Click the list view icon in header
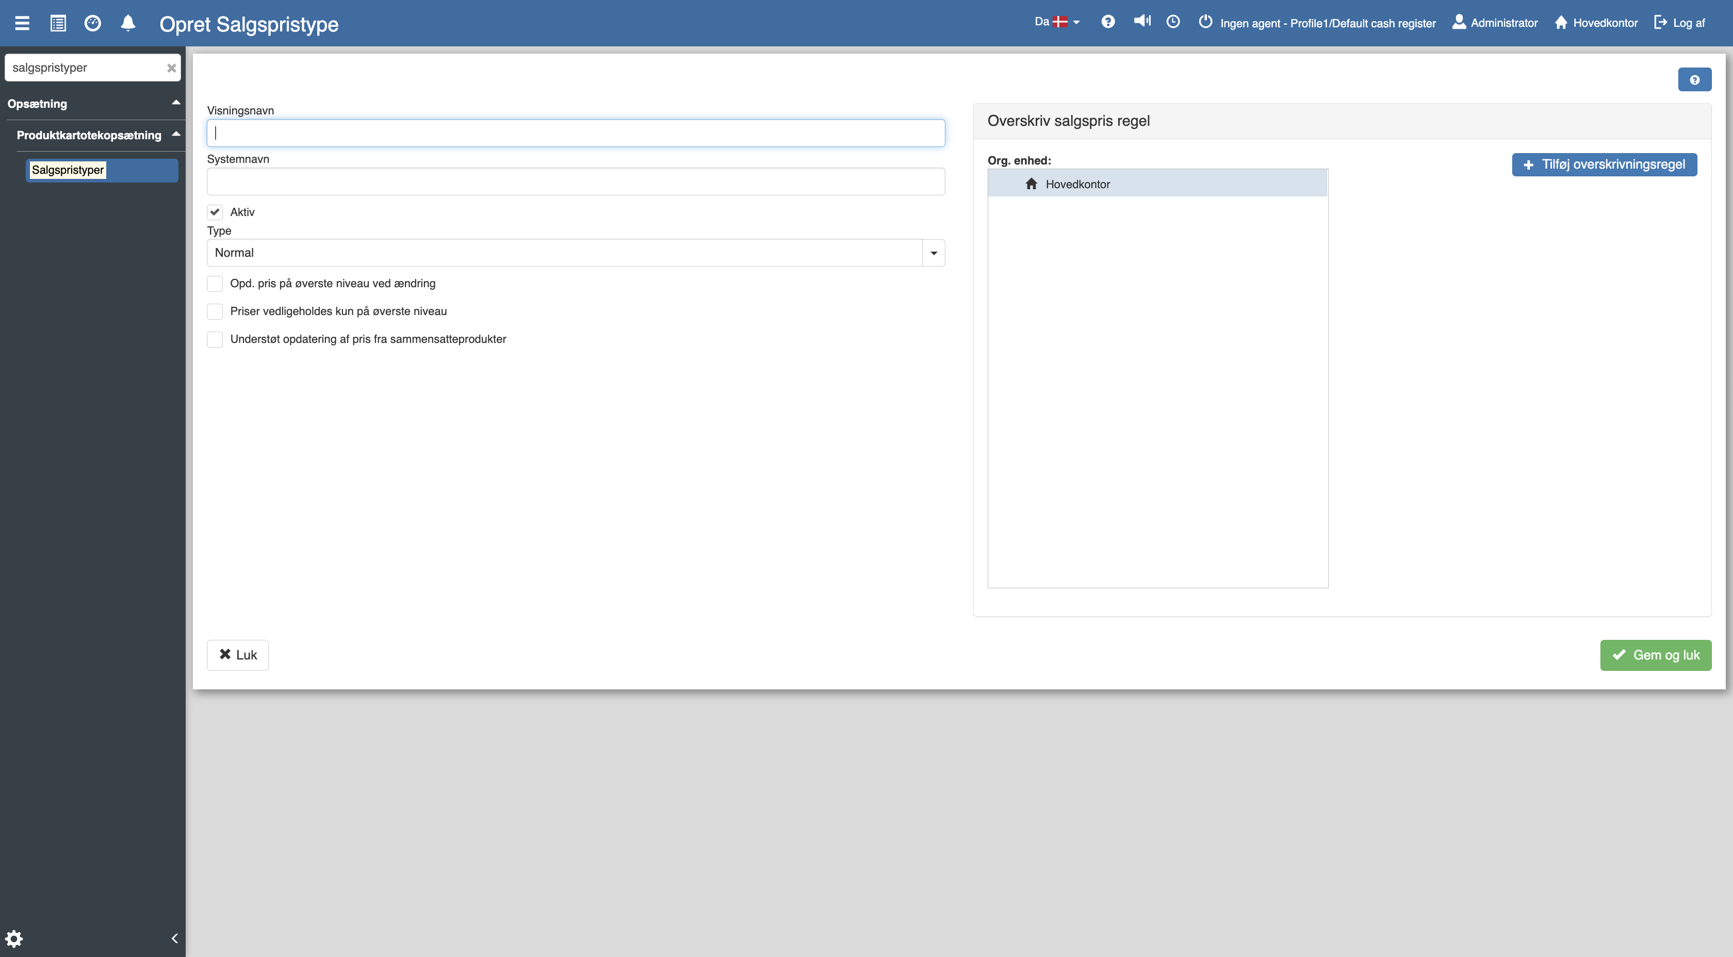 [58, 24]
